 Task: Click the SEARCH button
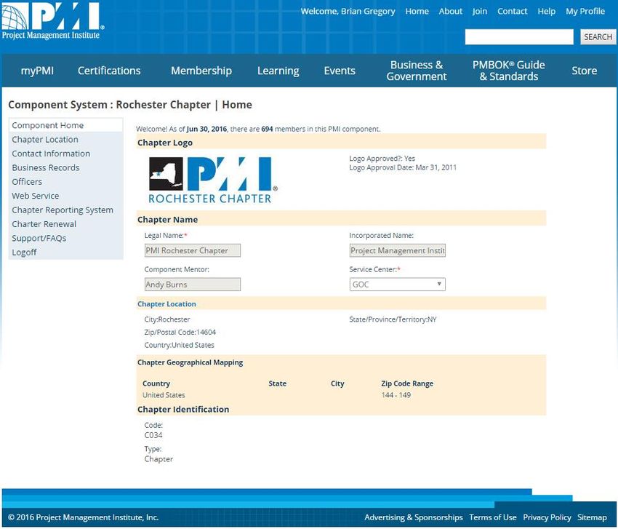598,37
